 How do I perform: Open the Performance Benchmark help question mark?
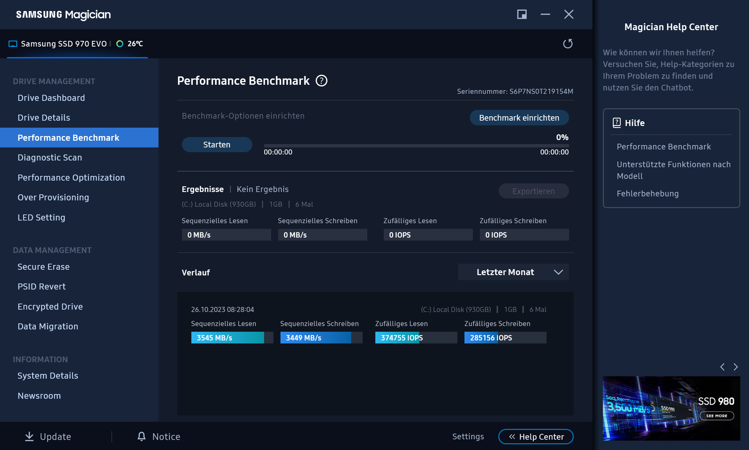(x=321, y=81)
